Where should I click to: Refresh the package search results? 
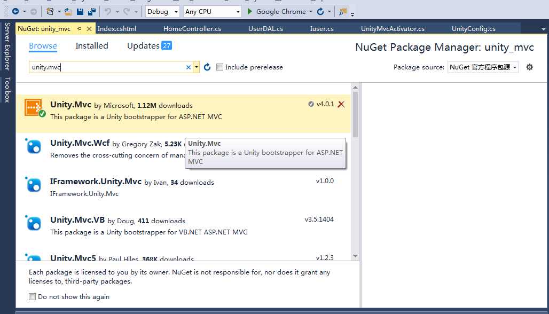coord(207,67)
